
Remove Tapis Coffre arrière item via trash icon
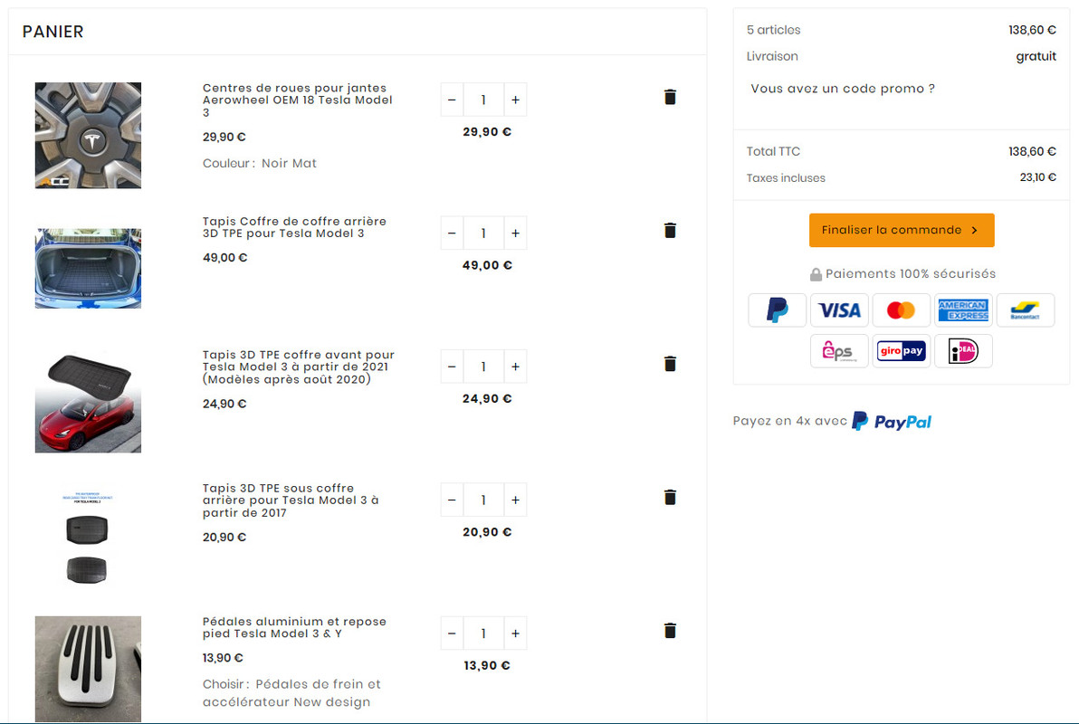670,231
